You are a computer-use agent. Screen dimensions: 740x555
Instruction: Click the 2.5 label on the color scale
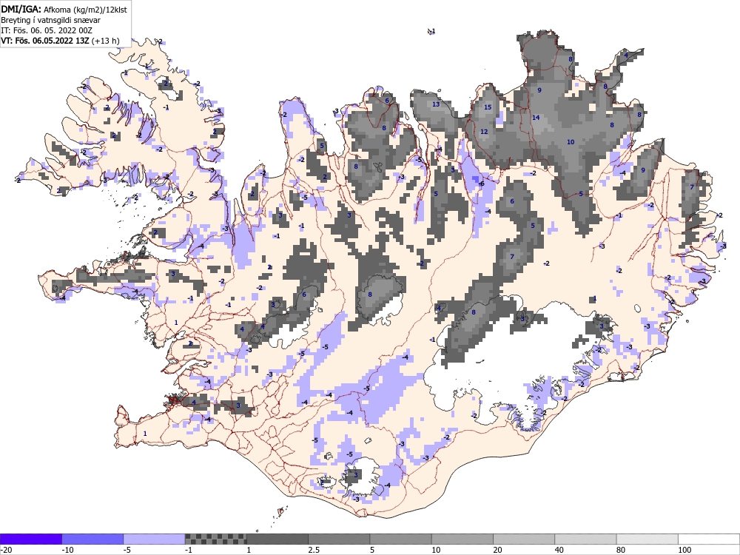coord(313,550)
